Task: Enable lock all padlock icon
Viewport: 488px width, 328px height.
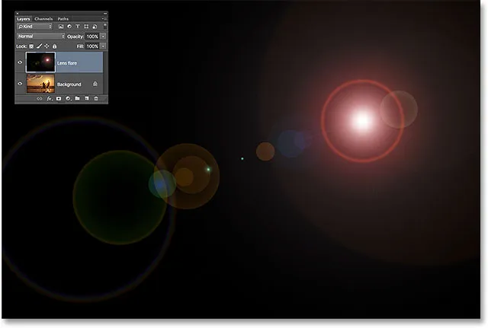Action: (54, 46)
